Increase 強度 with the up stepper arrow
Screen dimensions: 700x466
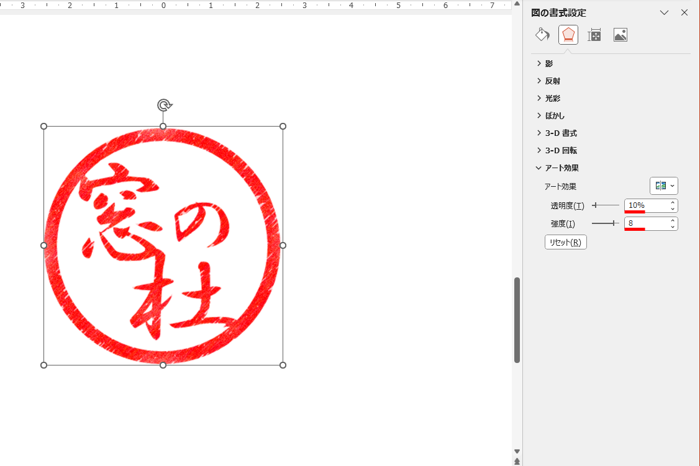[673, 220]
